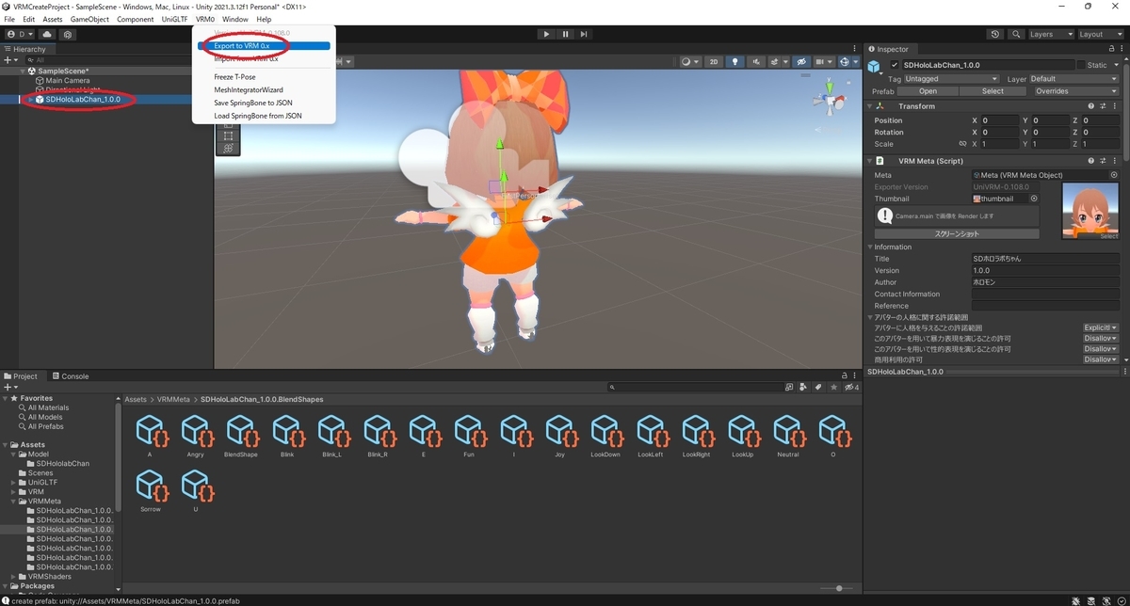
Task: Toggle 2D view in Scene
Action: tap(715, 62)
